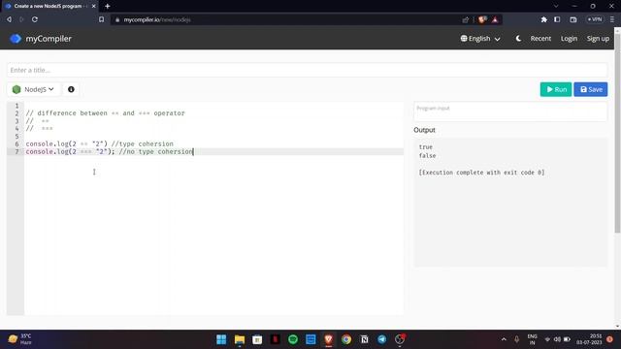621x349 pixels.
Task: Open File Explorer from the taskbar
Action: coord(240,339)
